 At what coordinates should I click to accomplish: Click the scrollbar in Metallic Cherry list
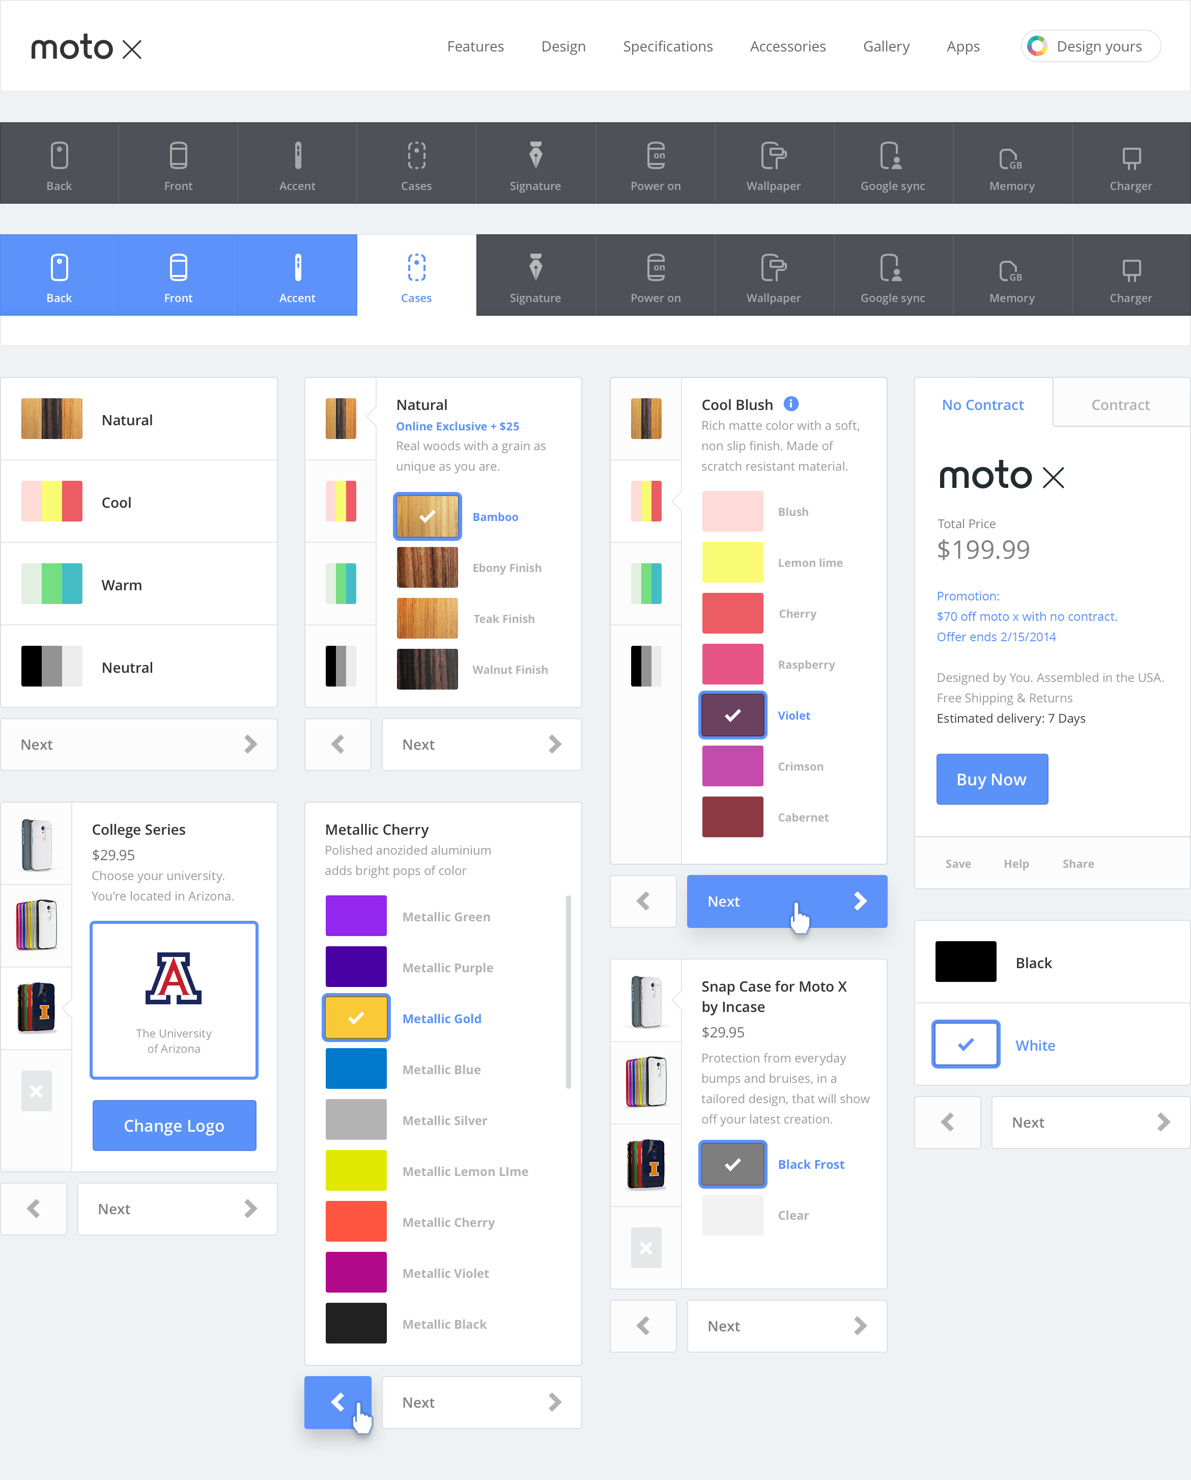click(x=568, y=992)
